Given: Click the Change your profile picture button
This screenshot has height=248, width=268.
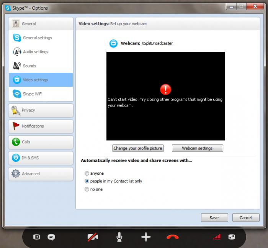Looking at the screenshot, I should click(138, 148).
